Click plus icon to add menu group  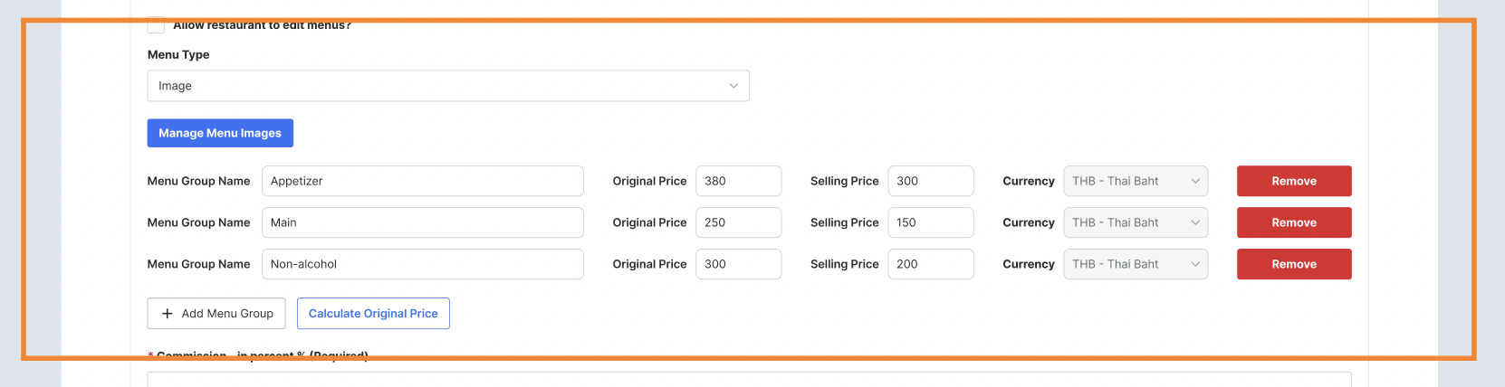coord(168,314)
